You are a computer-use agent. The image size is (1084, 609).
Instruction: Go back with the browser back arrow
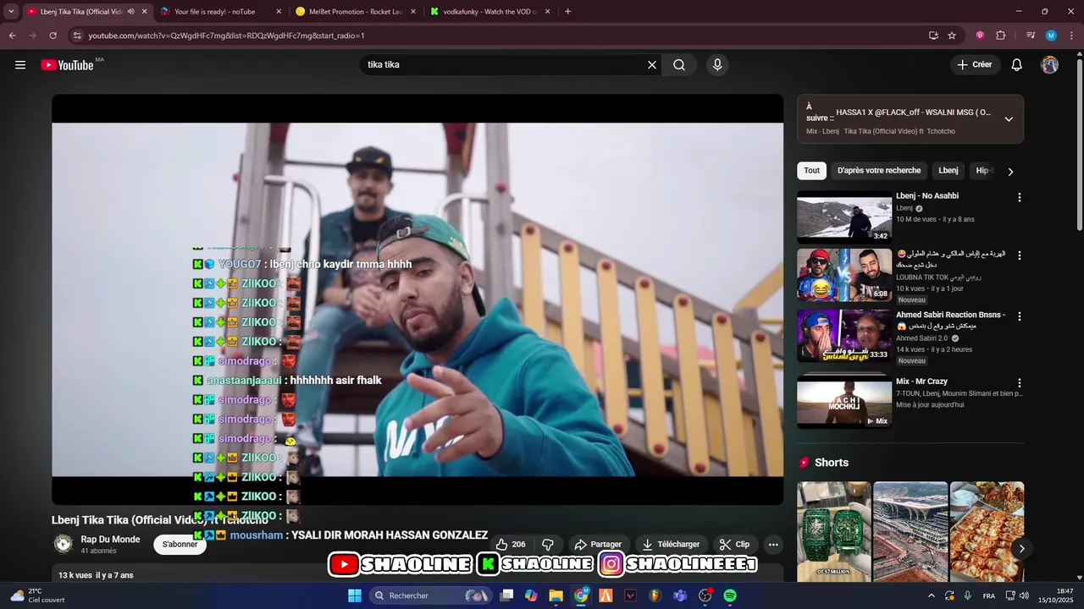coord(12,36)
